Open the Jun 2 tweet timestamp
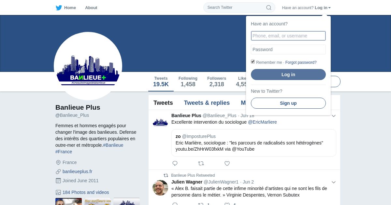 pos(248,182)
